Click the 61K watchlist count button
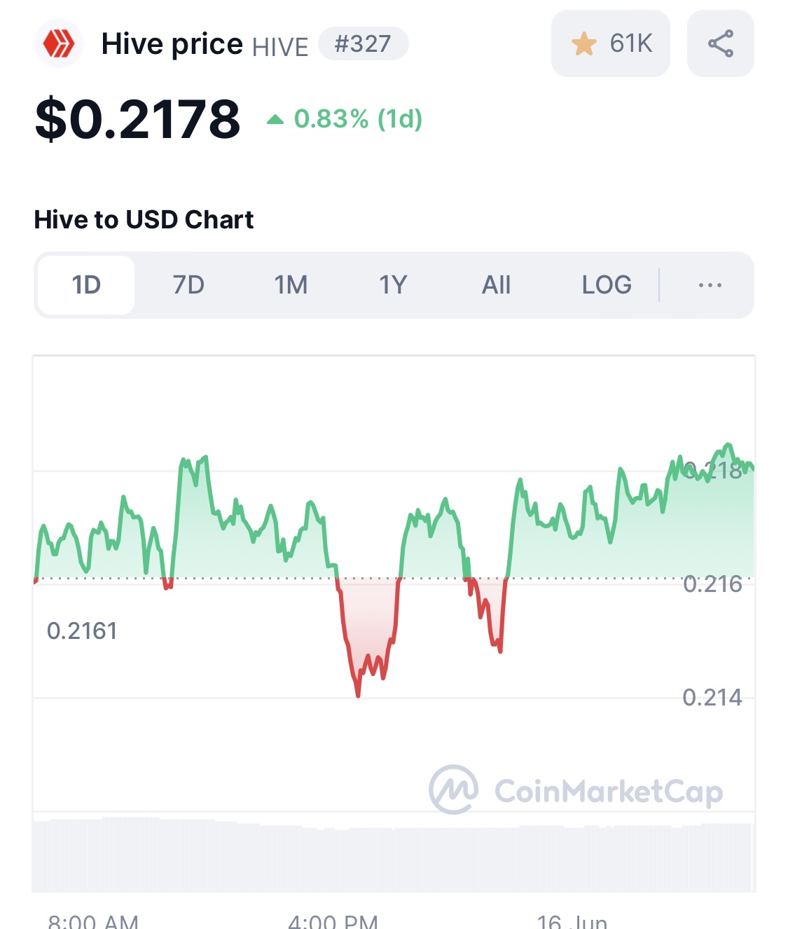This screenshot has height=929, width=788. 630,43
